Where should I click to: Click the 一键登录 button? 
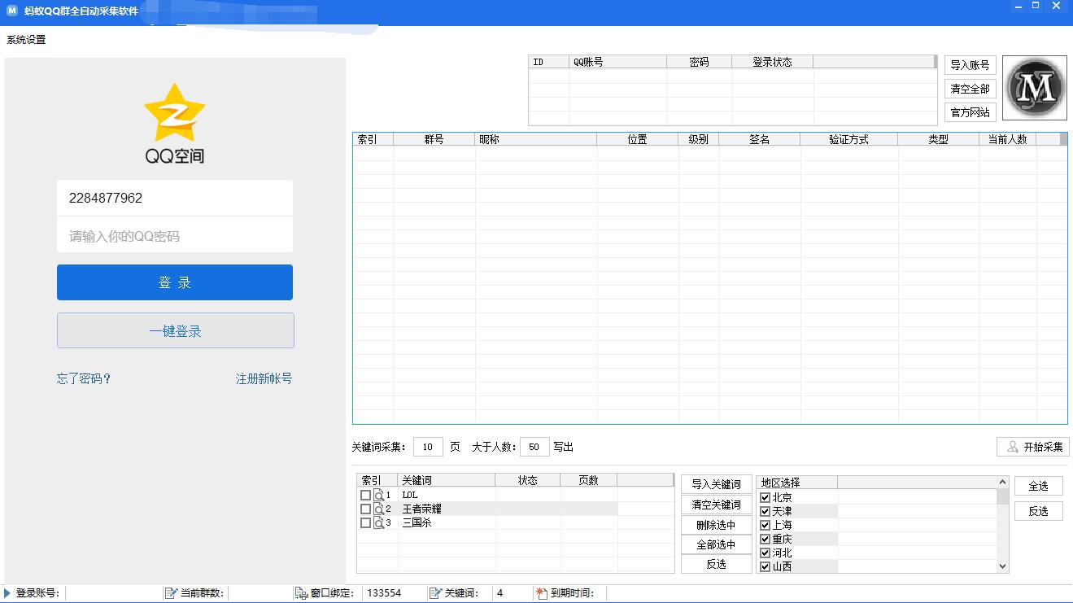click(x=175, y=331)
